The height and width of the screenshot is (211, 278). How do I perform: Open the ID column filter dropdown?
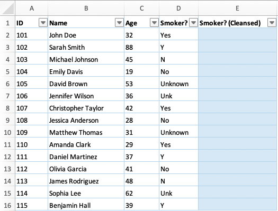coord(43,23)
